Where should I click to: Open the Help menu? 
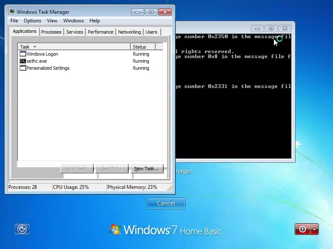coord(94,21)
